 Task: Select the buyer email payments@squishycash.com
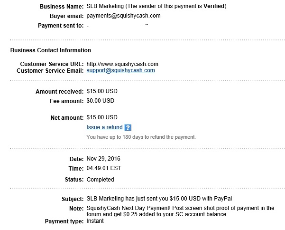(123, 16)
